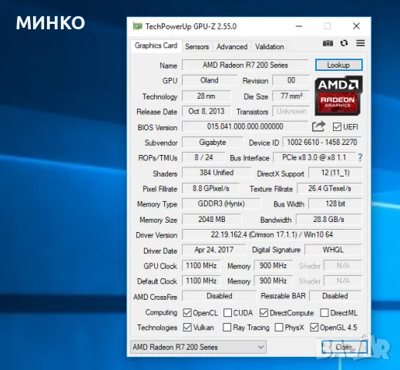Click the Revision field showing 00

tap(291, 80)
